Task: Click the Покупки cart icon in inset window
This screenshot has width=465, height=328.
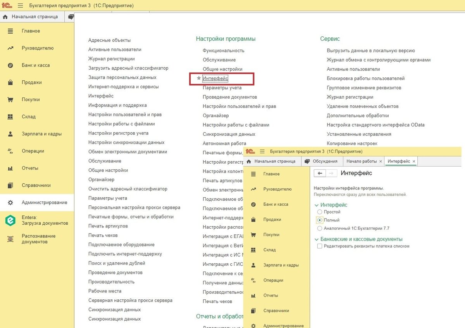Action: point(253,235)
